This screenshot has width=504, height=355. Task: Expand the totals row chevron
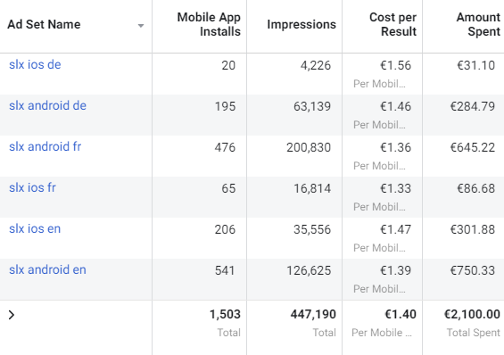[12, 315]
